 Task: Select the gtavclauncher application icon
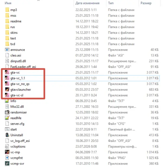coord(7,89)
